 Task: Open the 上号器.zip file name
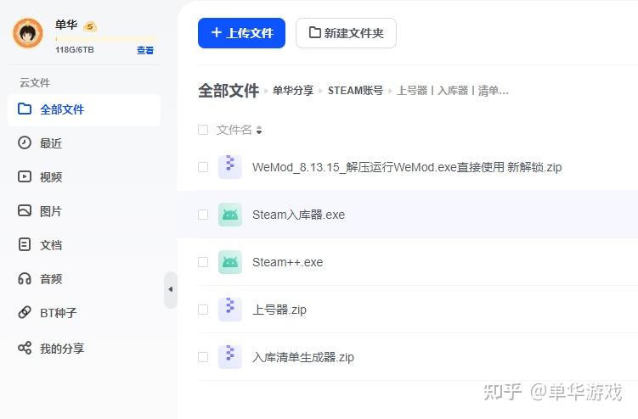tap(279, 310)
